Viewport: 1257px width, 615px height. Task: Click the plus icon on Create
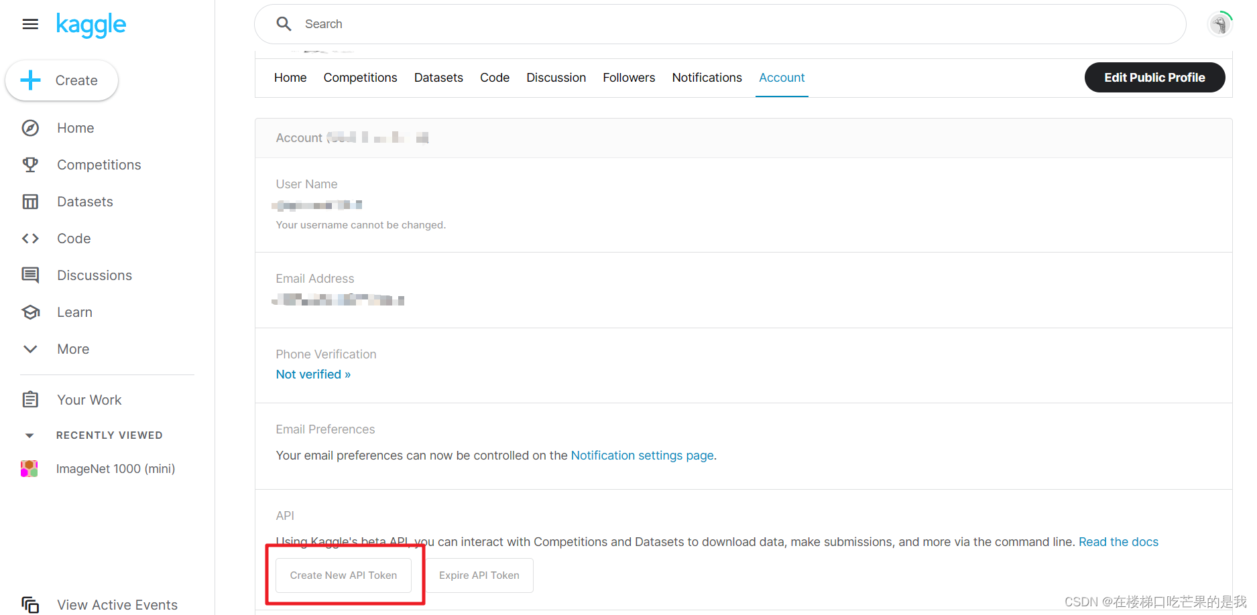[x=31, y=80]
